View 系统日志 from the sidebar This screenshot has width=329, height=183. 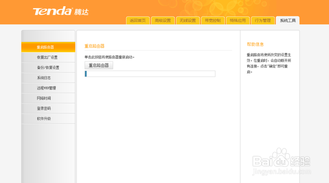click(48, 78)
